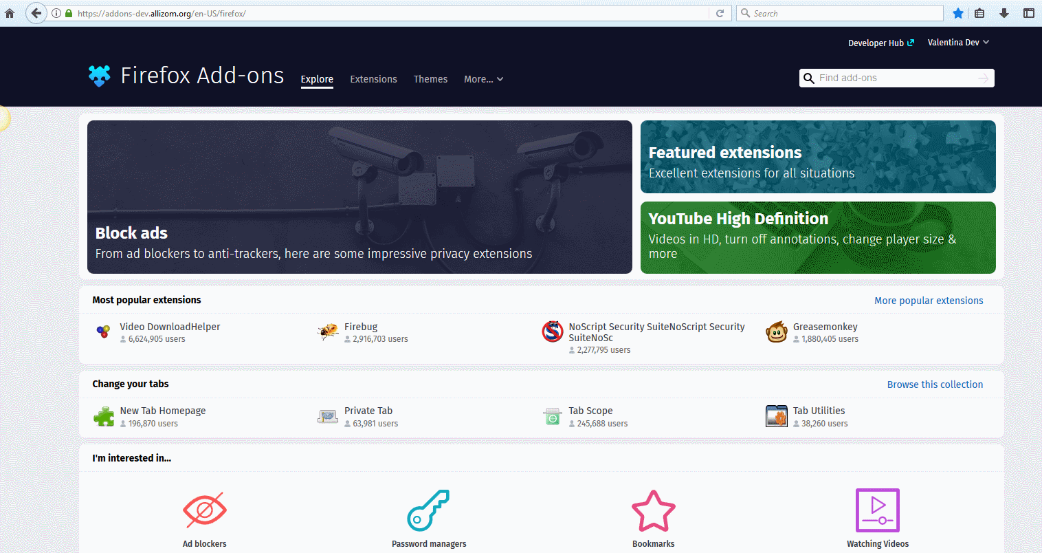Select the Watching Videos play icon

[x=878, y=510]
